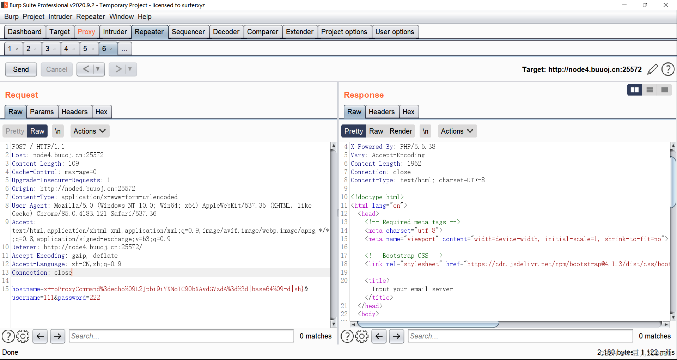Image resolution: width=677 pixels, height=360 pixels.
Task: Switch to side-by-side split layout
Action: pos(634,90)
